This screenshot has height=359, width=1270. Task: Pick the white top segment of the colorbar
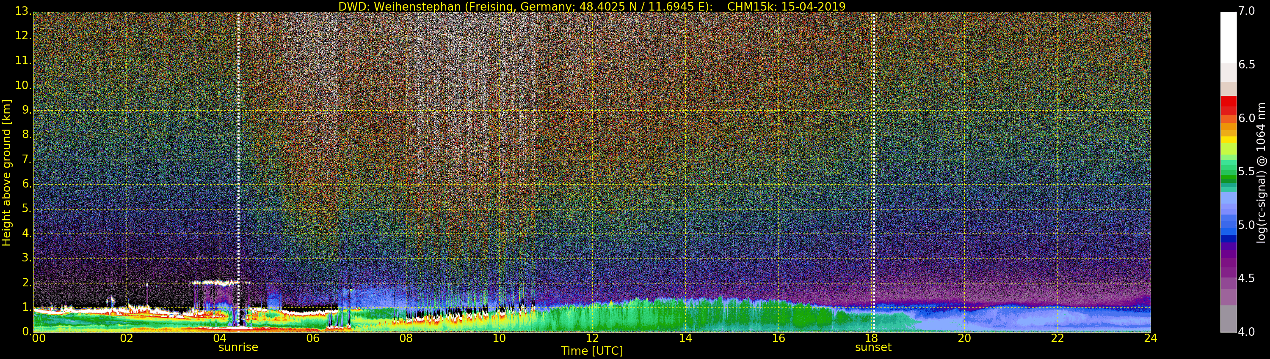(x=1228, y=37)
